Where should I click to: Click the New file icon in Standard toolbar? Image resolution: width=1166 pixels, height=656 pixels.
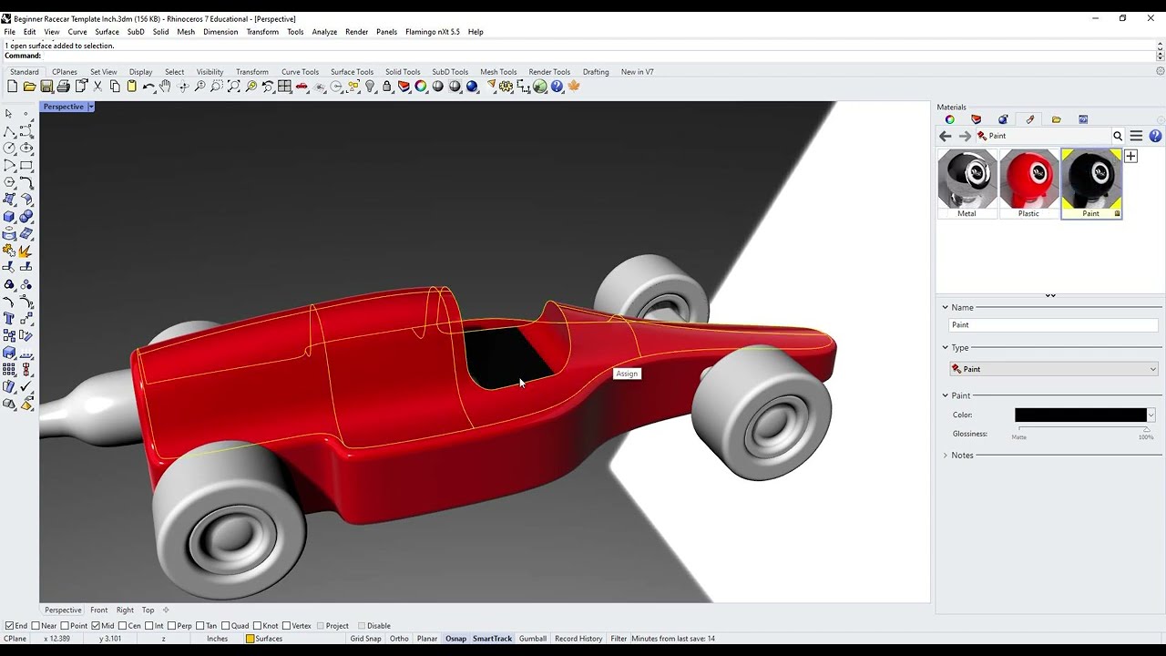click(x=12, y=87)
